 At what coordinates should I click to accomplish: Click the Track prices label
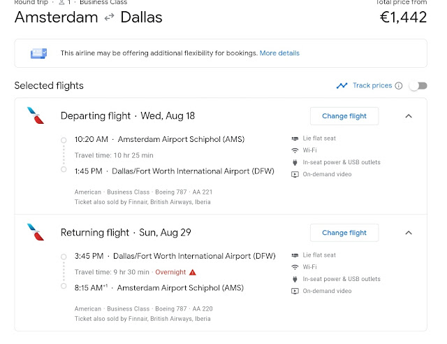(372, 86)
